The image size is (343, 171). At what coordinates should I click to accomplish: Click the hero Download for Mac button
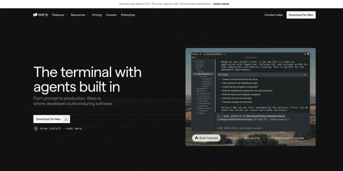pos(52,119)
